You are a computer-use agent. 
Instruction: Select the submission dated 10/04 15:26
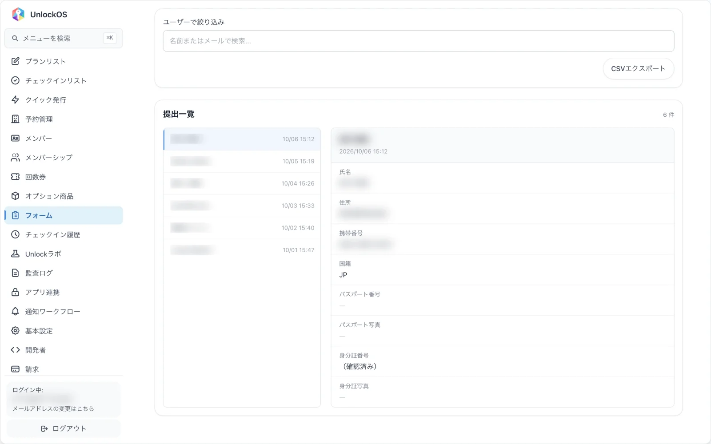pos(242,184)
